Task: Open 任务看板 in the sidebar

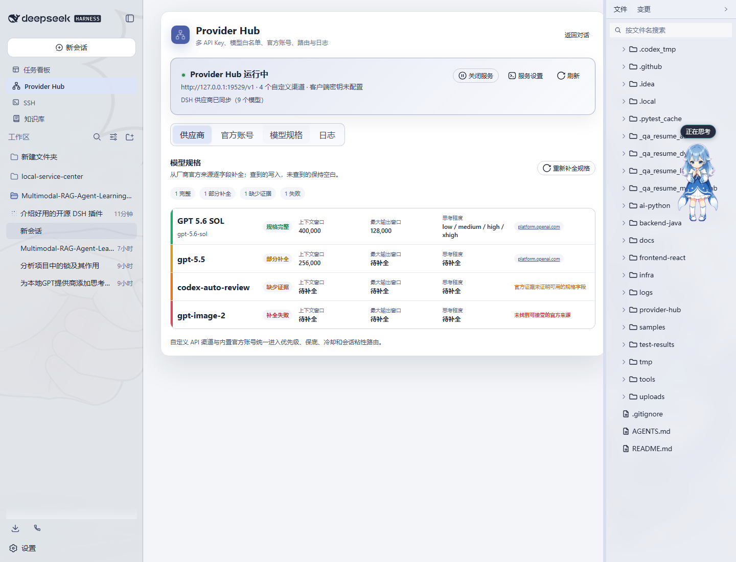Action: [x=72, y=69]
